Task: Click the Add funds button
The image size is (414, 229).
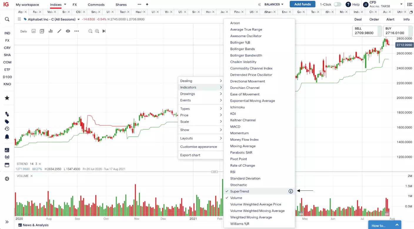Action: 302,4
